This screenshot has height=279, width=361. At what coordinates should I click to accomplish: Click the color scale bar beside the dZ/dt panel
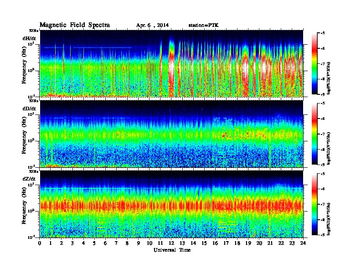(x=315, y=204)
